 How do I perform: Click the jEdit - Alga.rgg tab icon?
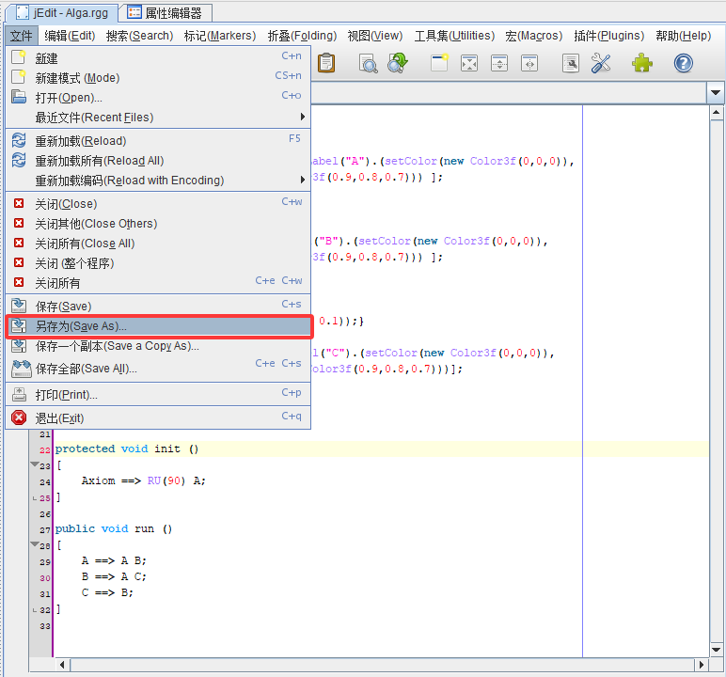[23, 12]
